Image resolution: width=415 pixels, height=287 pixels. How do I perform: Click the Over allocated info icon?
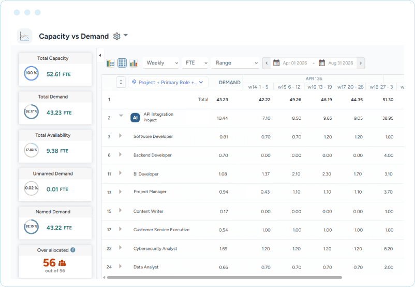tap(73, 250)
